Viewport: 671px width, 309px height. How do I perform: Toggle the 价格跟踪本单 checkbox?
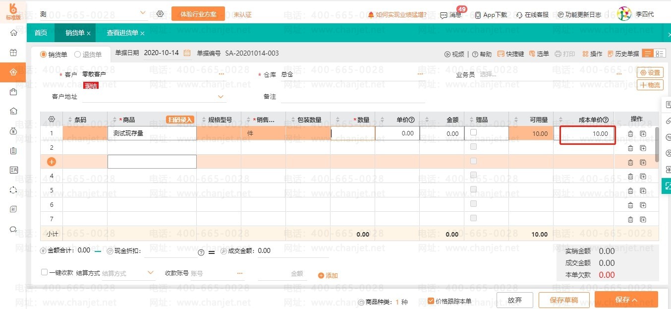[431, 301]
